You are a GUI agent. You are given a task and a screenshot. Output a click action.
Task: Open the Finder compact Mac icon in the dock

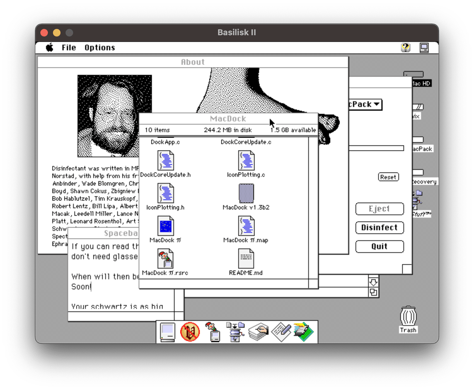tap(167, 332)
